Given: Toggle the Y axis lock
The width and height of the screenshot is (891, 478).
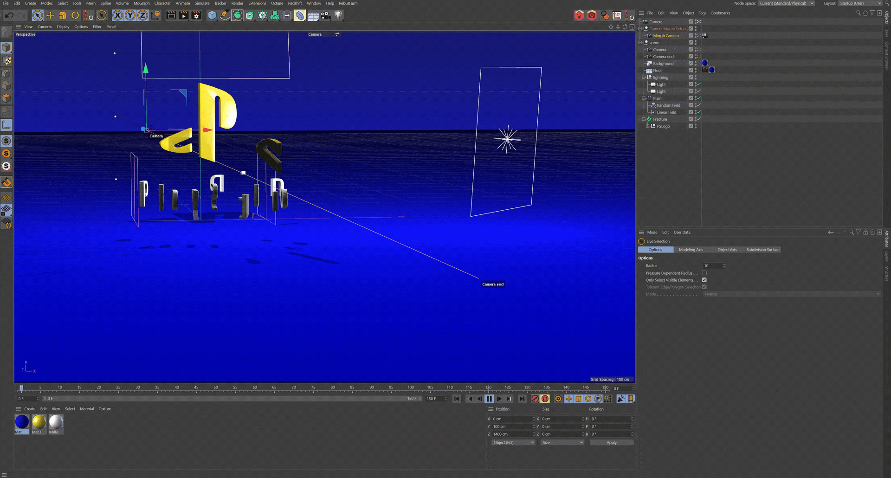Looking at the screenshot, I should [130, 15].
